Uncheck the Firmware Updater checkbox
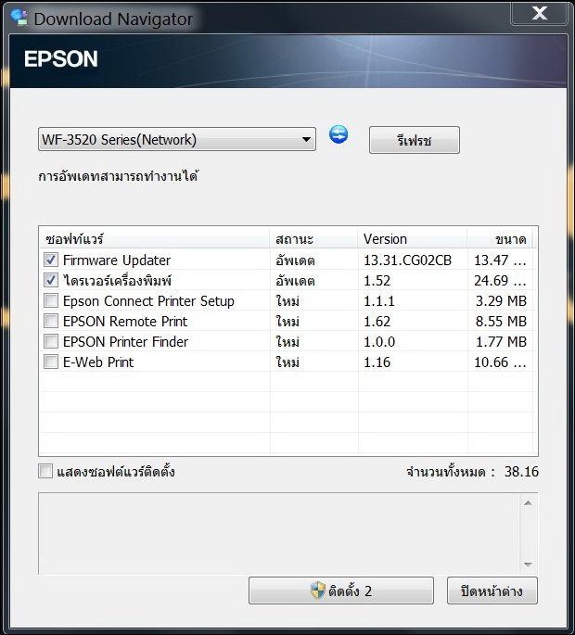575x635 pixels. point(51,260)
